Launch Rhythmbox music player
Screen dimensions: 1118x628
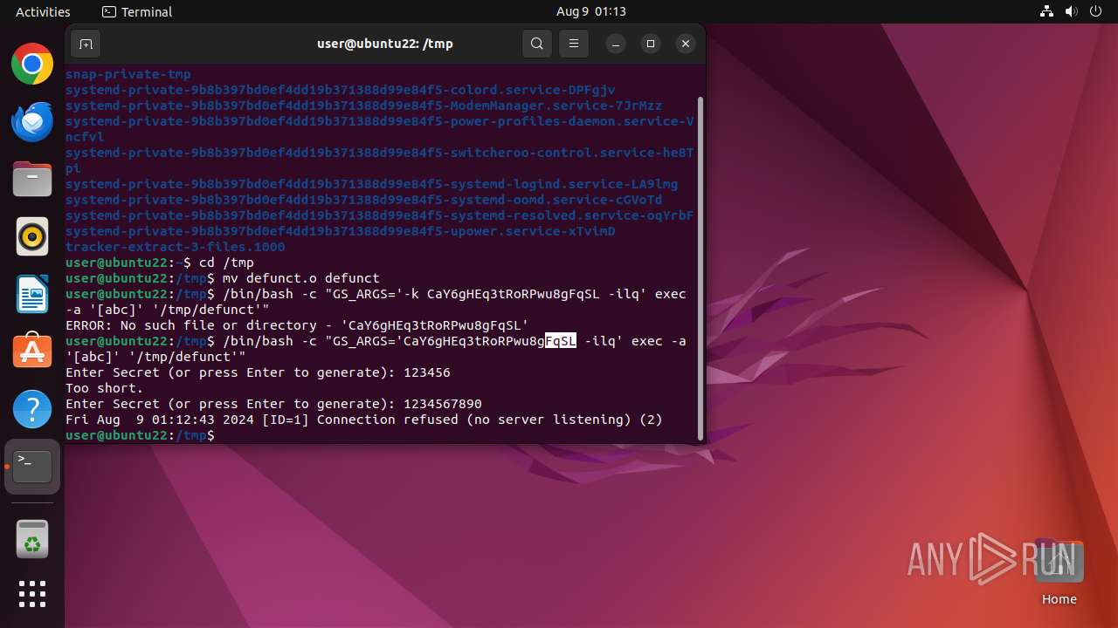tap(32, 237)
